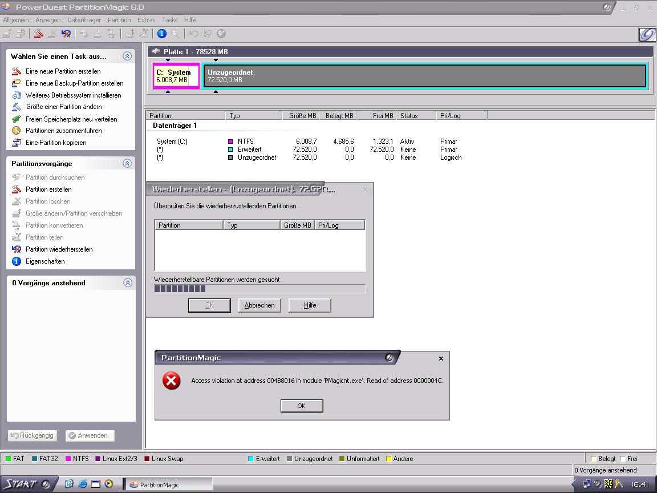Click icon beside 'Partitionen zusammenführen'
657x493 pixels.
(x=17, y=130)
